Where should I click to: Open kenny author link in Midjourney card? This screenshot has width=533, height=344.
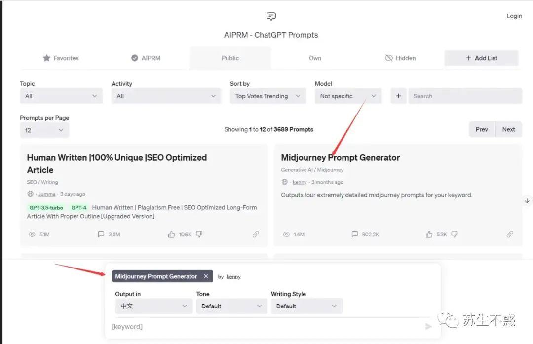click(300, 182)
